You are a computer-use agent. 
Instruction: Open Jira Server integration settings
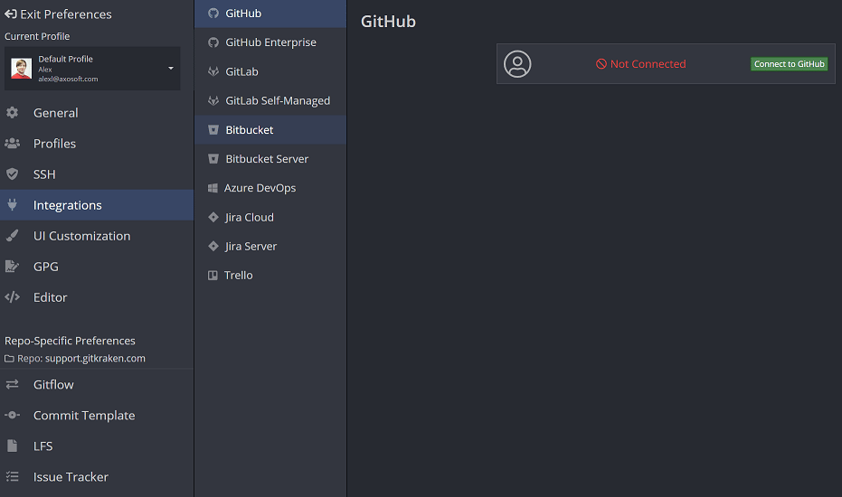click(x=251, y=247)
